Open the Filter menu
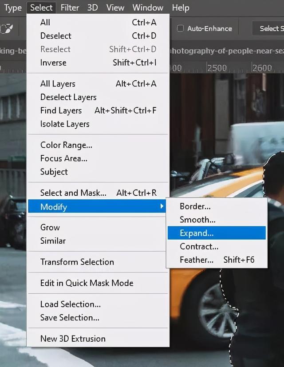The image size is (284, 367). (x=70, y=8)
